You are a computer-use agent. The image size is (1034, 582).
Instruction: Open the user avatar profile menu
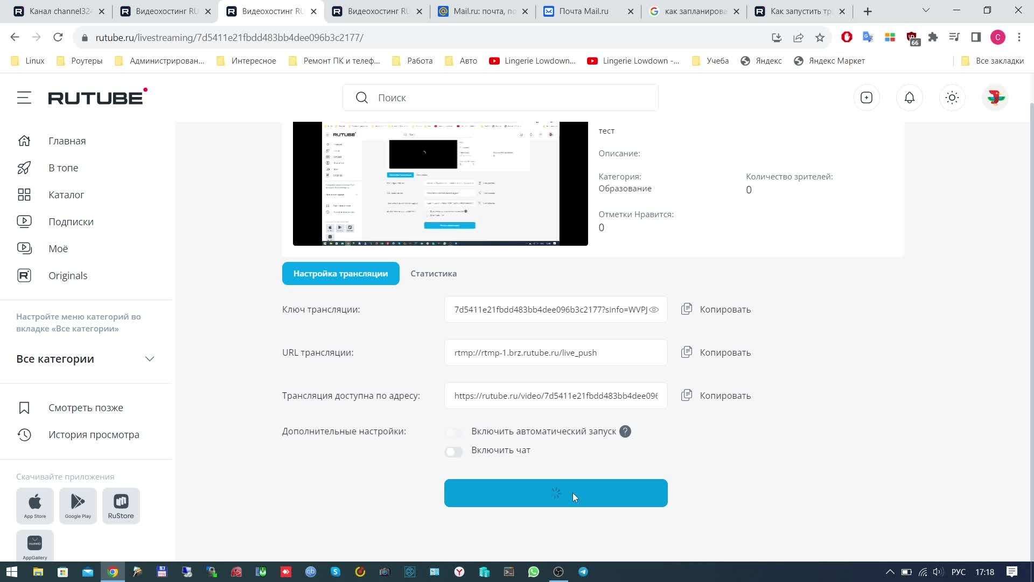coord(995,98)
